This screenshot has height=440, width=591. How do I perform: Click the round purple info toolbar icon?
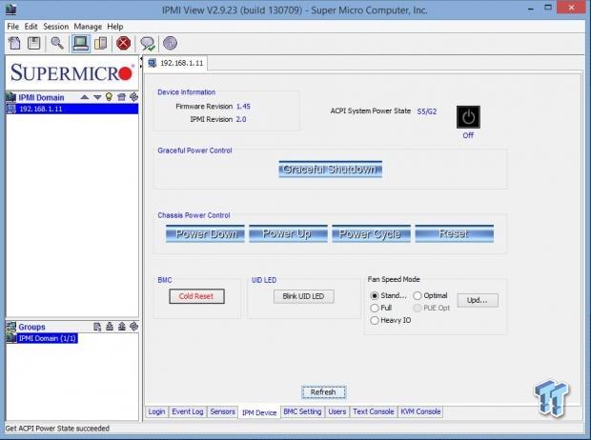click(x=170, y=43)
